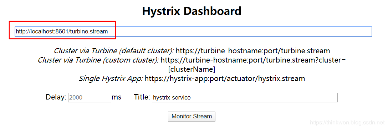
Task: Click the '[clusterName]' text
Action: [x=192, y=70]
